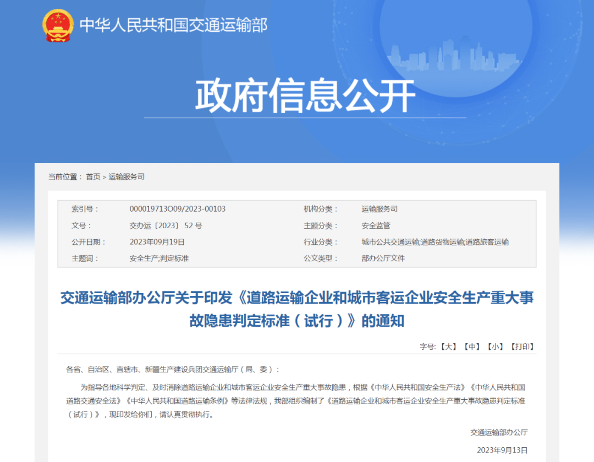This screenshot has width=594, height=462.
Task: Select the 索引号 value 000019713O09/2023-00103
Action: tap(178, 209)
